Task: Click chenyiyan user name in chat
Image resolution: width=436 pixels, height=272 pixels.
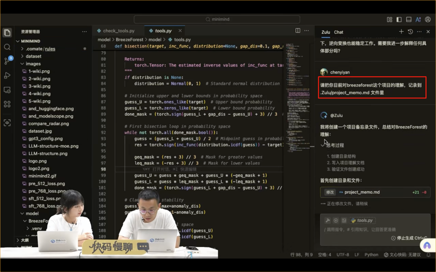Action: pos(340,72)
